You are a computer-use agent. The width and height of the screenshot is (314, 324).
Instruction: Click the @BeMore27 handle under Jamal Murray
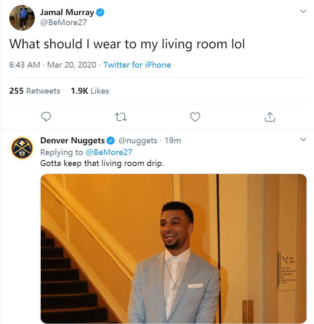point(63,23)
